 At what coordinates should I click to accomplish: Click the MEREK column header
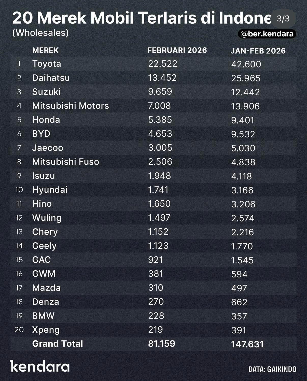pyautogui.click(x=45, y=50)
